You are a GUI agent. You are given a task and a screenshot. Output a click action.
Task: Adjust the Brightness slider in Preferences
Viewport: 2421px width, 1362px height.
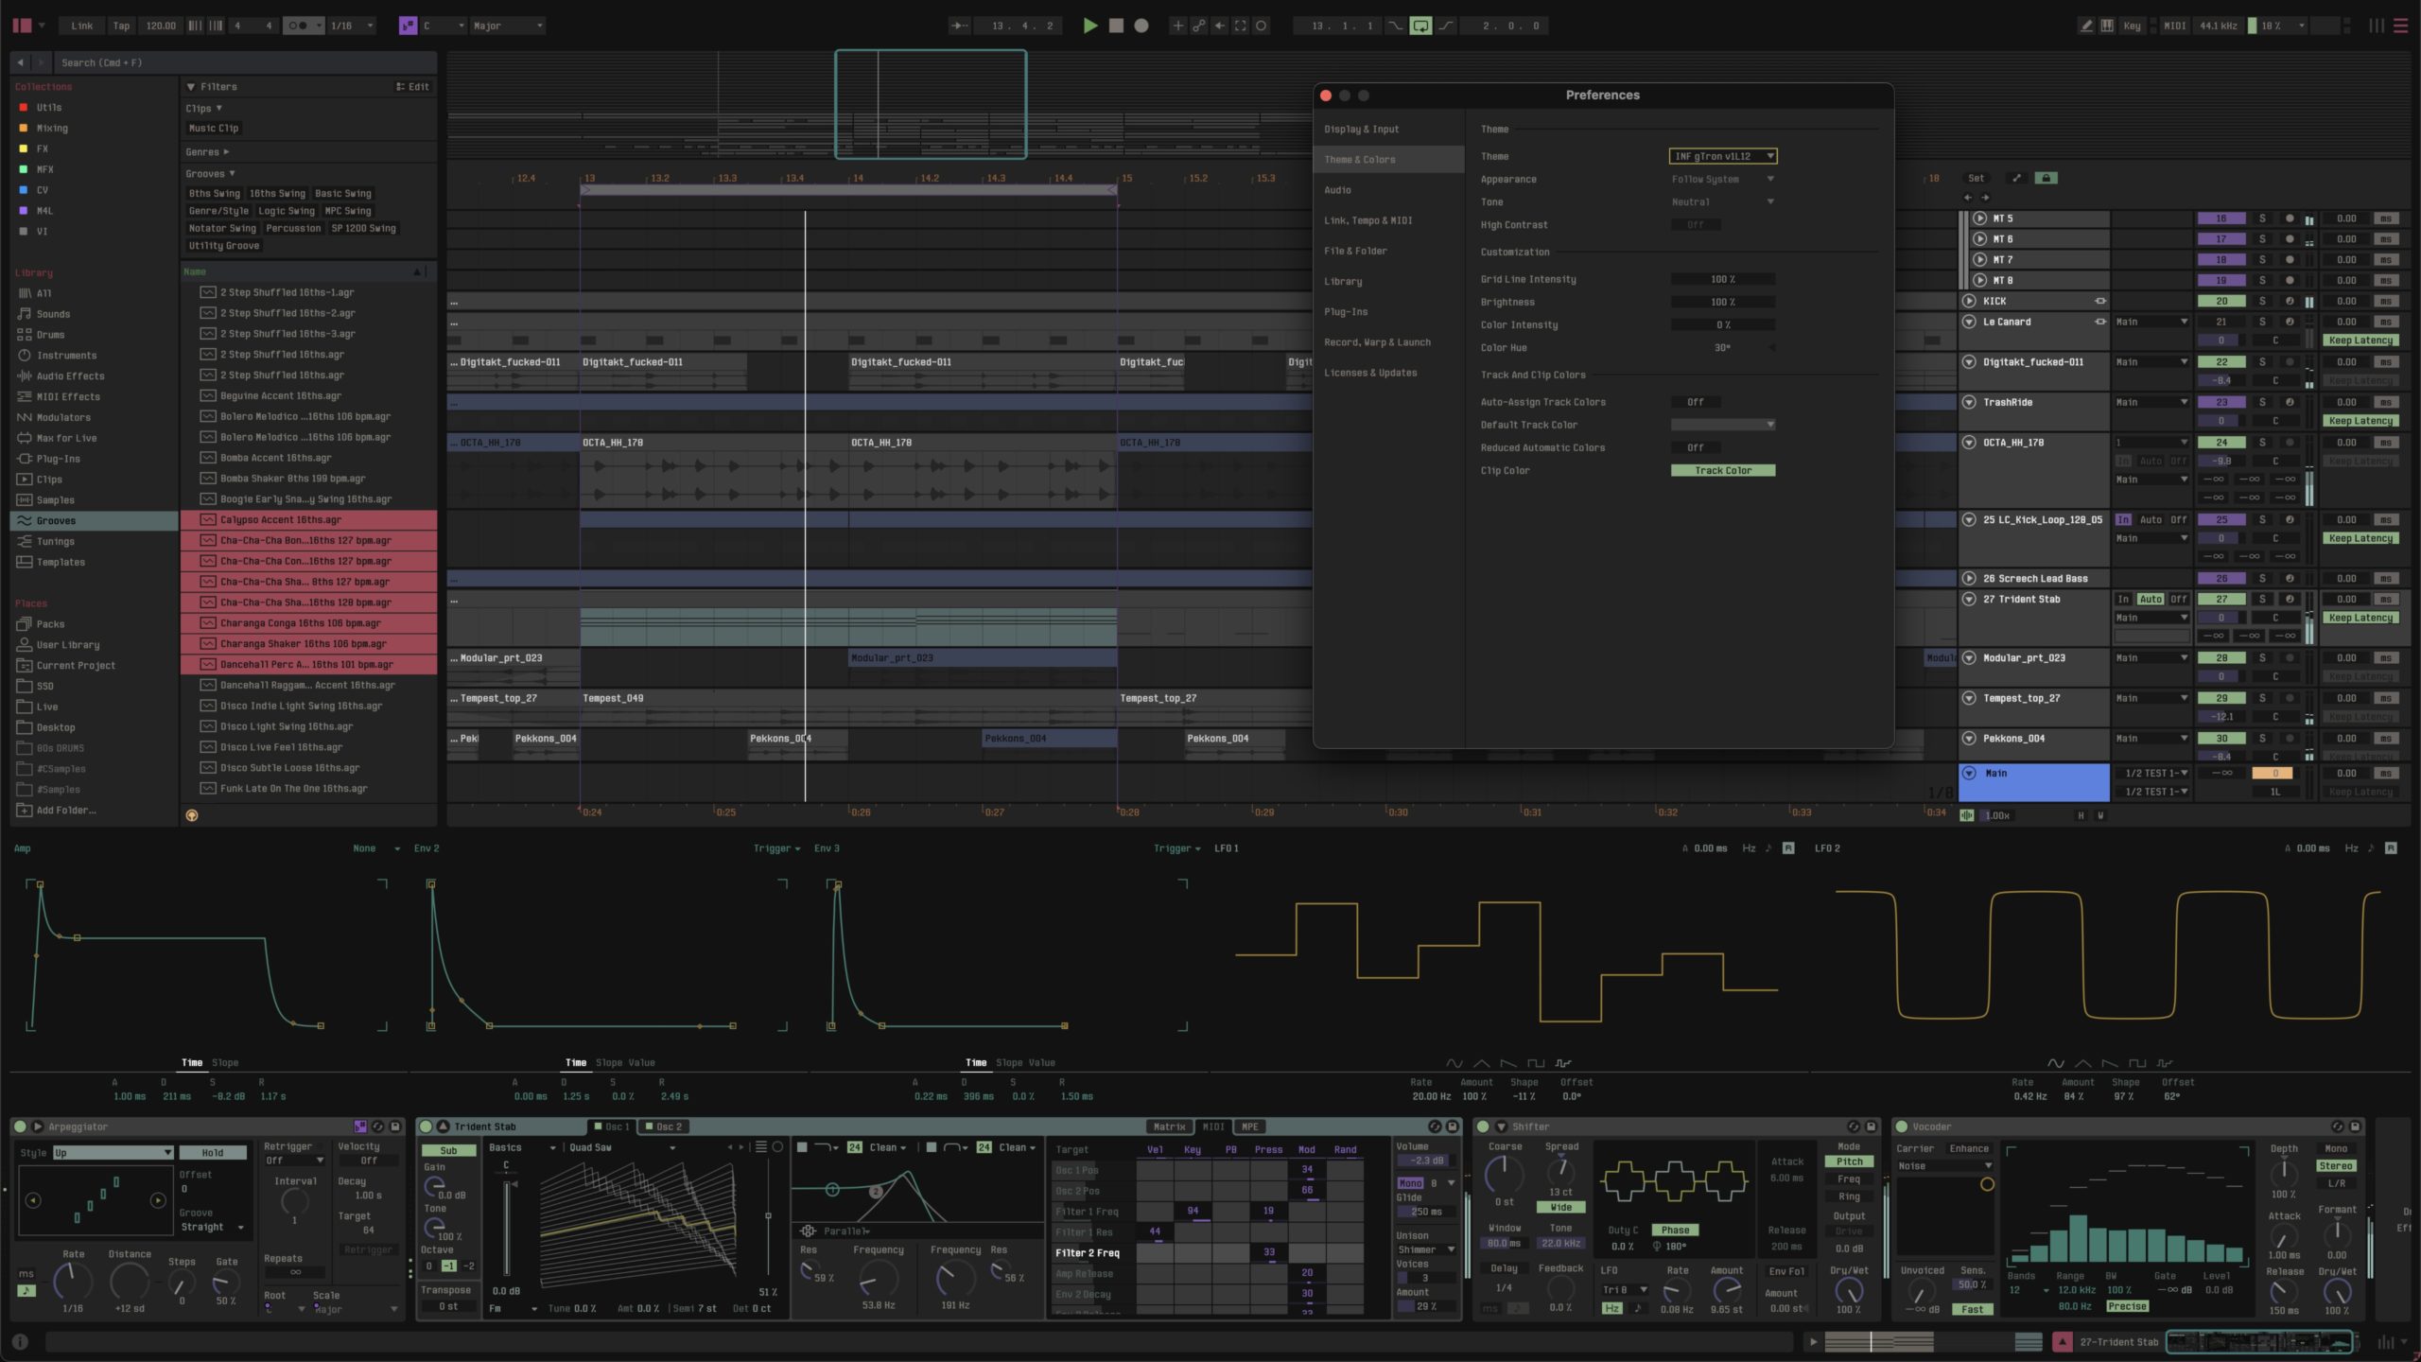(x=1722, y=302)
